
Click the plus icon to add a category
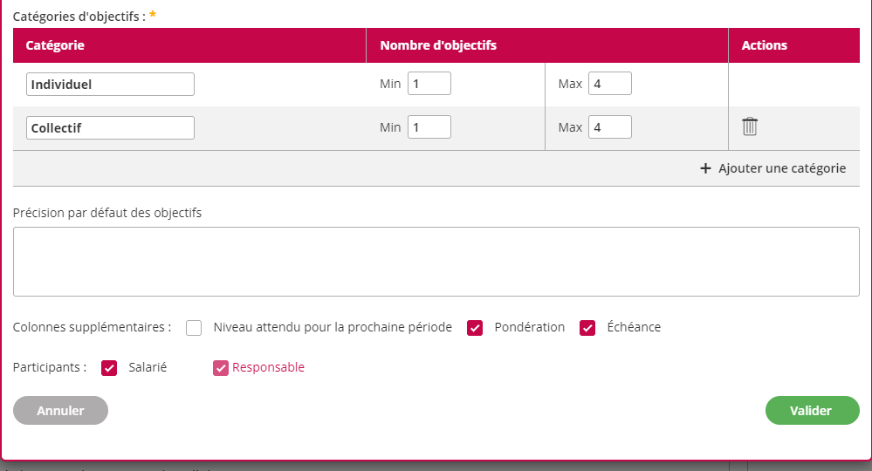(706, 168)
